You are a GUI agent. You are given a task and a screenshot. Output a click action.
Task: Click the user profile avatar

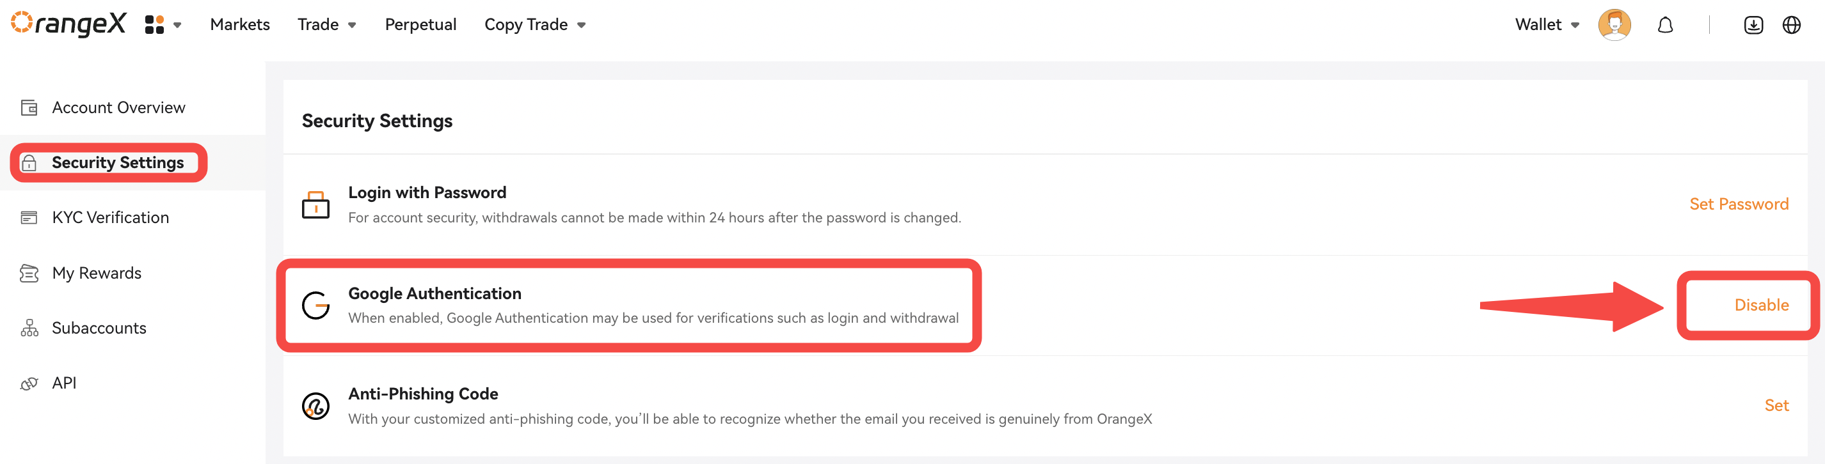1614,25
